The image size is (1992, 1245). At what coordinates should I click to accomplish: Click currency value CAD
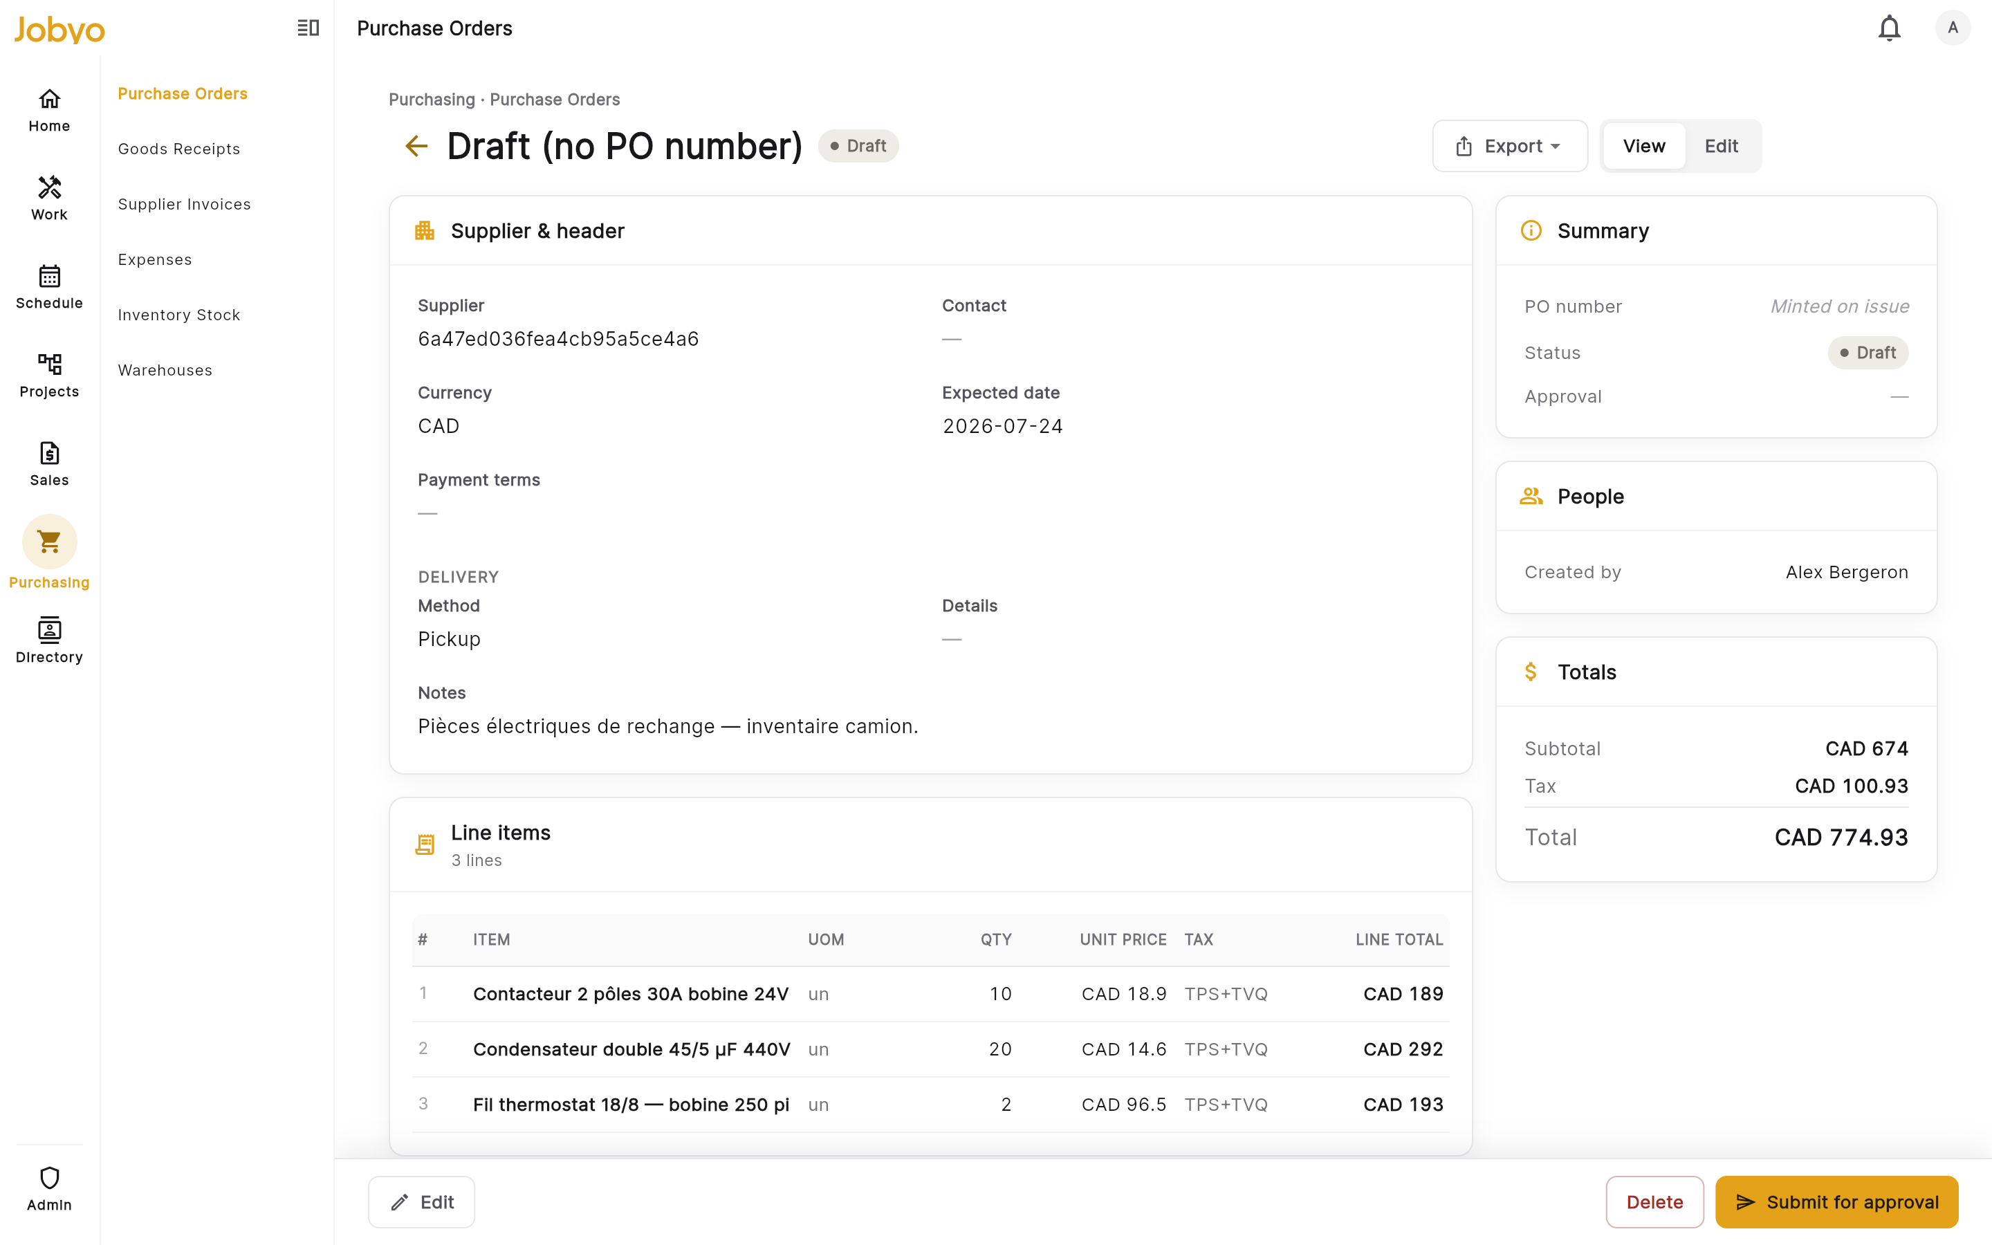tap(438, 425)
